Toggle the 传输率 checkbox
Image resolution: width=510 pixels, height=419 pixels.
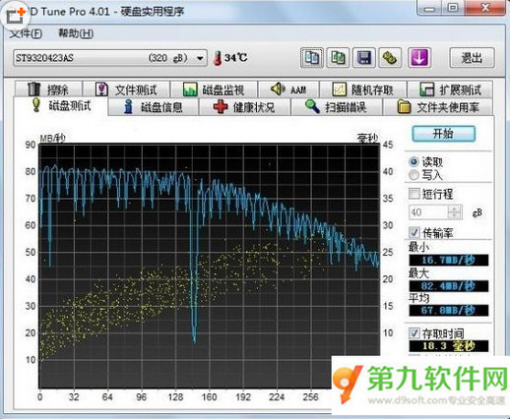[414, 232]
